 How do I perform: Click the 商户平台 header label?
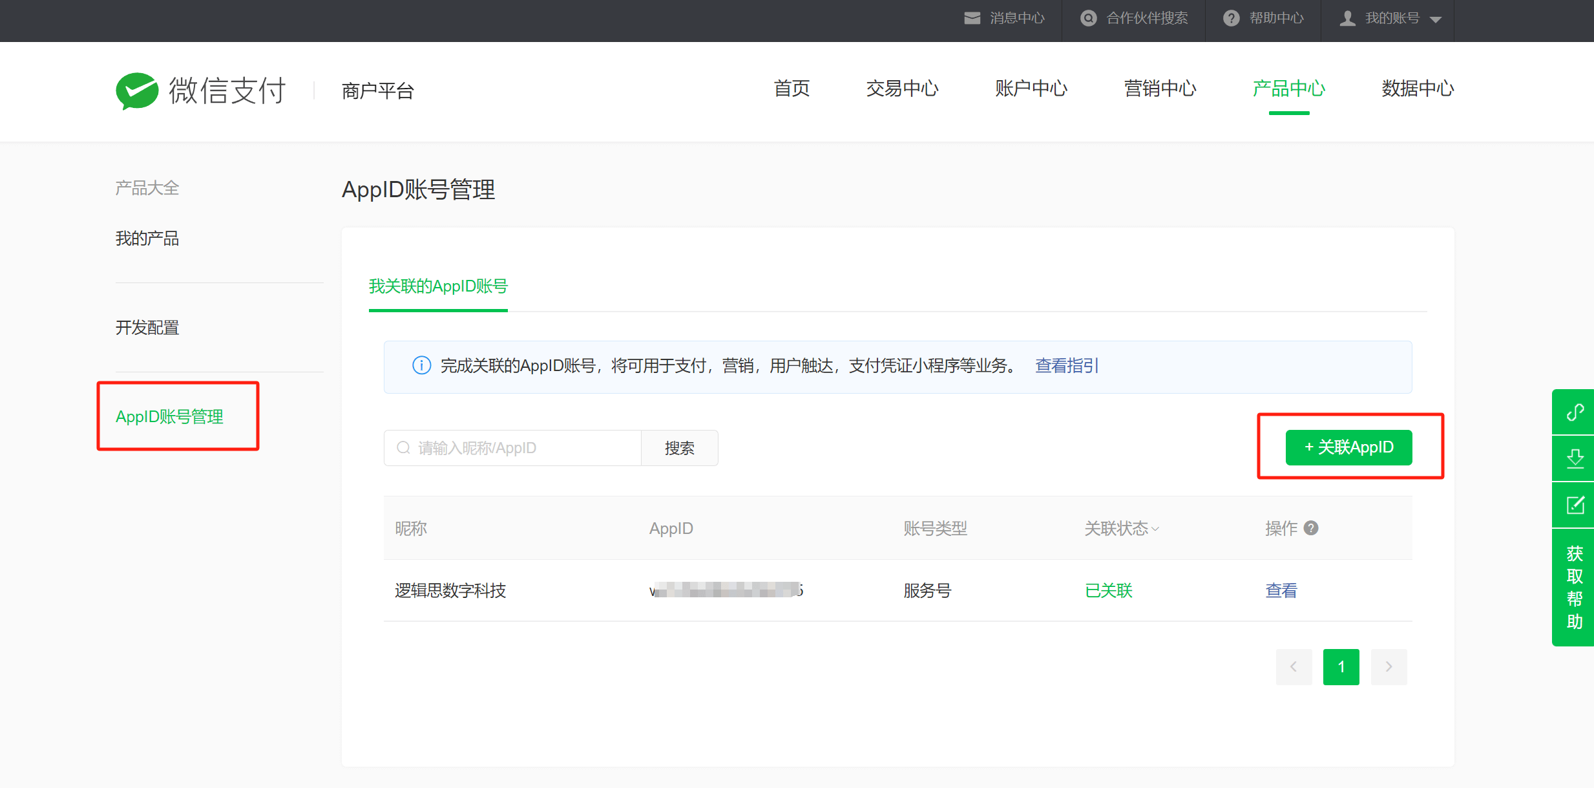tap(378, 91)
